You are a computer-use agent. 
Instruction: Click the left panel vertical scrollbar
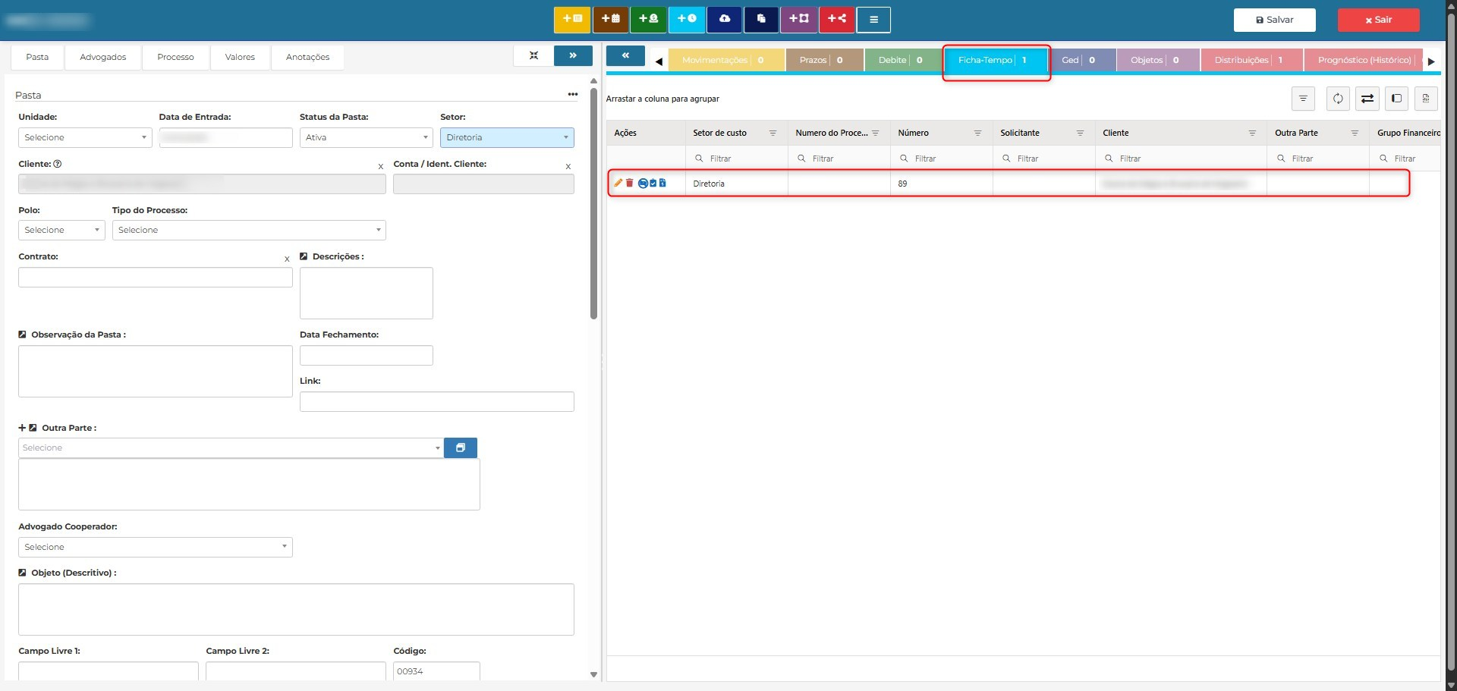tap(593, 203)
